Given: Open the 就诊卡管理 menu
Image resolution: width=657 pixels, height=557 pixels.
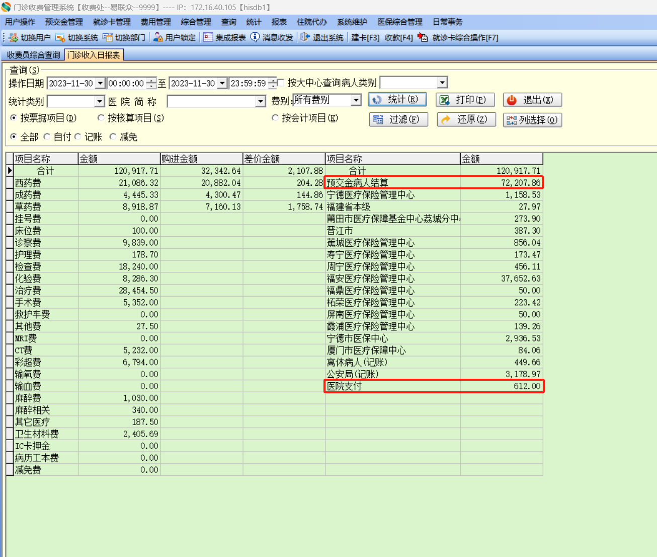Looking at the screenshot, I should (112, 22).
